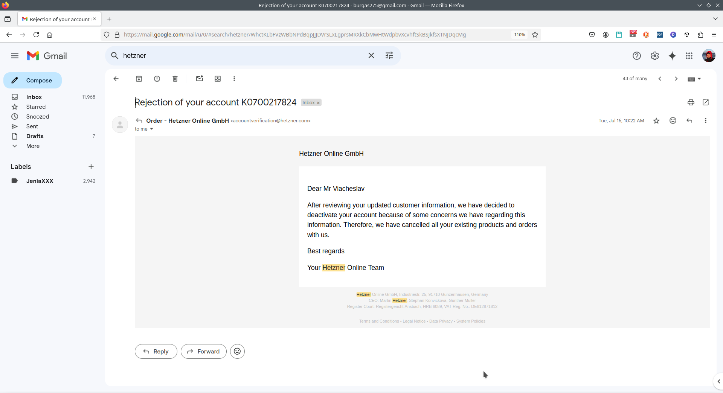Close the Rejection of your account tab
This screenshot has width=723, height=393.
[95, 19]
